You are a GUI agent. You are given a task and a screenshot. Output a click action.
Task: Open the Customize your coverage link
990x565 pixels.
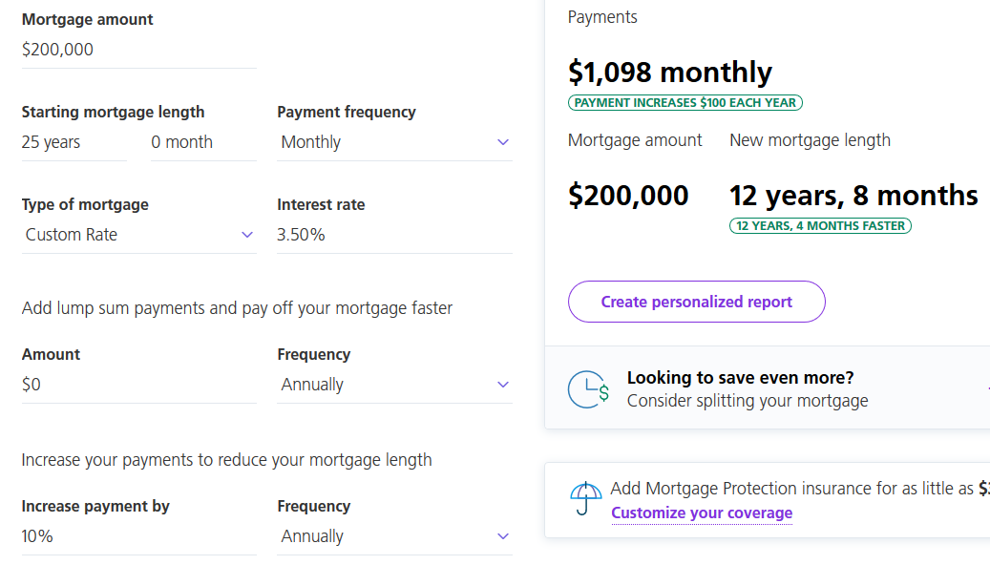702,513
